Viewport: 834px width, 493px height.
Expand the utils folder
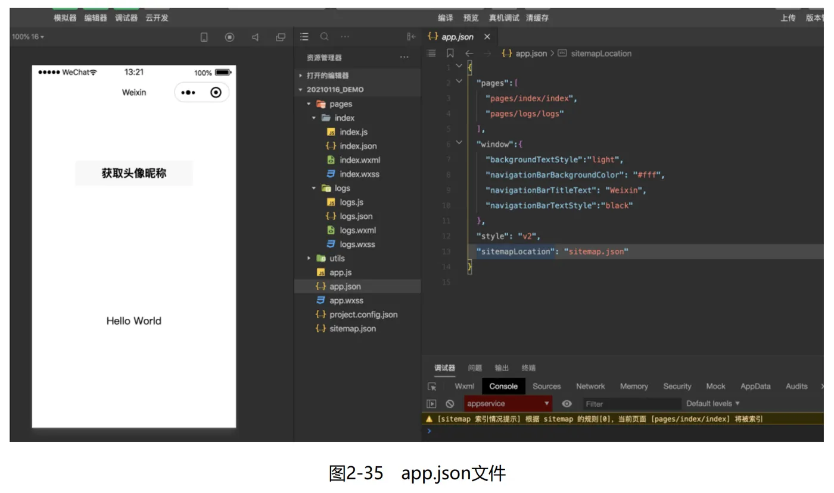point(309,258)
